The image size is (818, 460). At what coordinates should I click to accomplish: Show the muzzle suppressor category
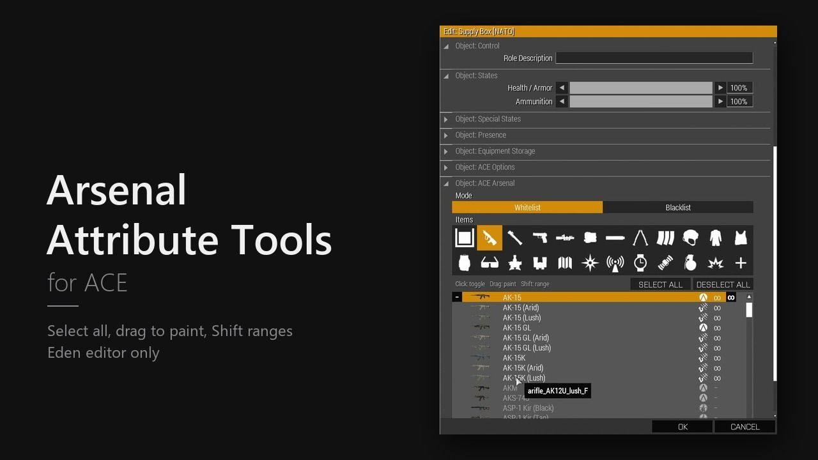click(615, 238)
